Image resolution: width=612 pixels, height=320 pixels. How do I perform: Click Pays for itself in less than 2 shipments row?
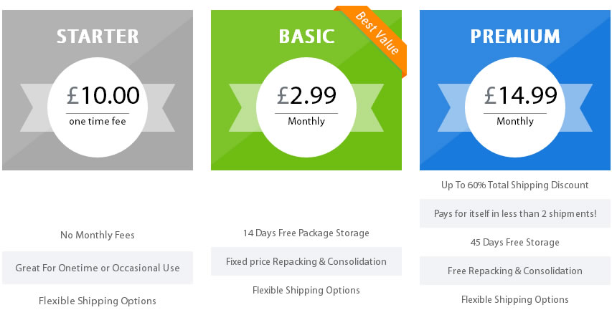coord(515,213)
